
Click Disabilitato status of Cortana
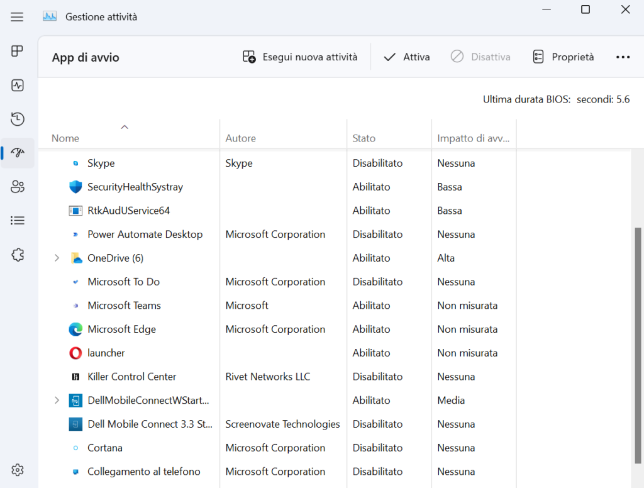[377, 448]
